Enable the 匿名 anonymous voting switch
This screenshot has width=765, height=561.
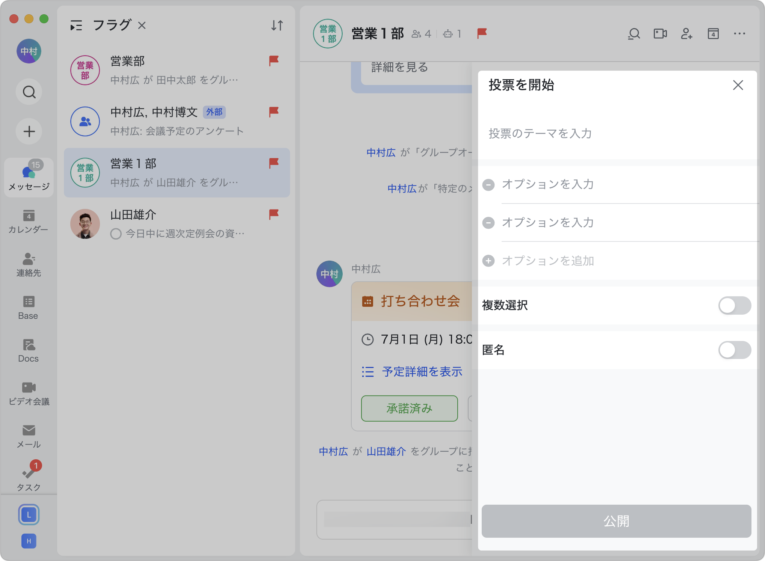(x=734, y=350)
